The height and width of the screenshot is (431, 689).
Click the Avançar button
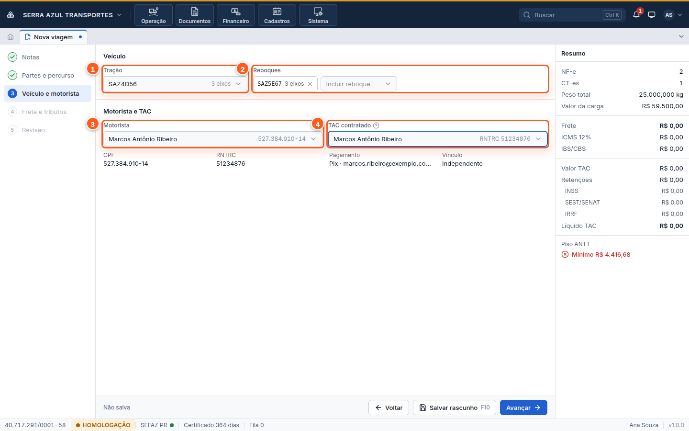click(523, 408)
